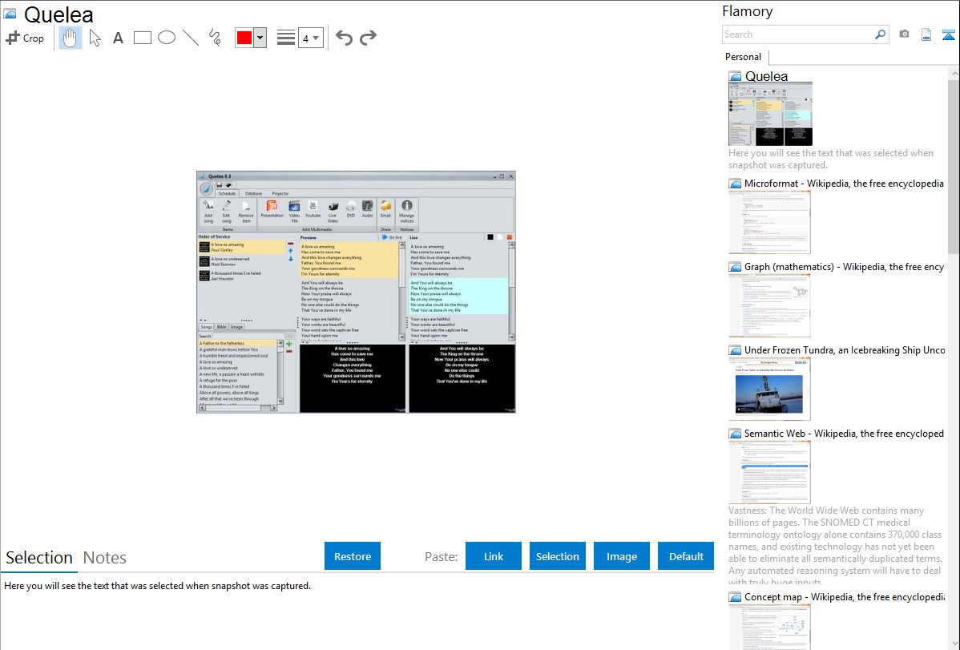Undo the last annotation
The height and width of the screenshot is (650, 960).
click(x=344, y=38)
